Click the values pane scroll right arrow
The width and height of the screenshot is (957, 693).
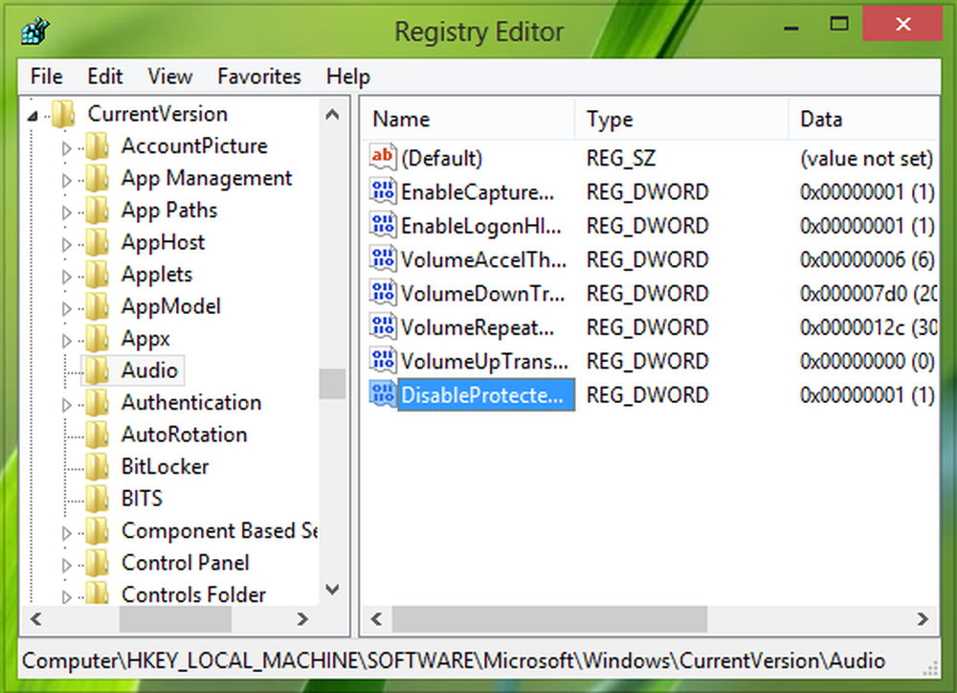(924, 618)
